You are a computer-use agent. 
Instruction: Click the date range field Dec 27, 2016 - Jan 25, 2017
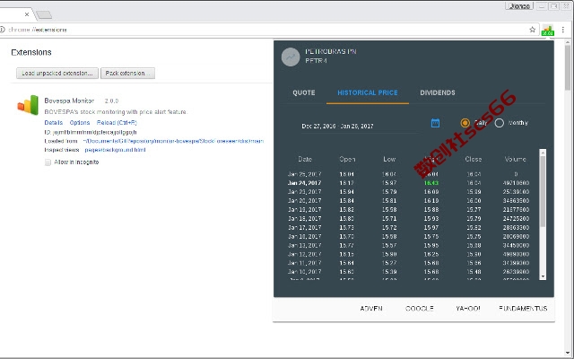tap(360, 126)
